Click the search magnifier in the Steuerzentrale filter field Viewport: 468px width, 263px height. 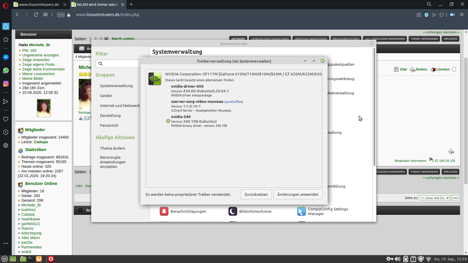100,63
